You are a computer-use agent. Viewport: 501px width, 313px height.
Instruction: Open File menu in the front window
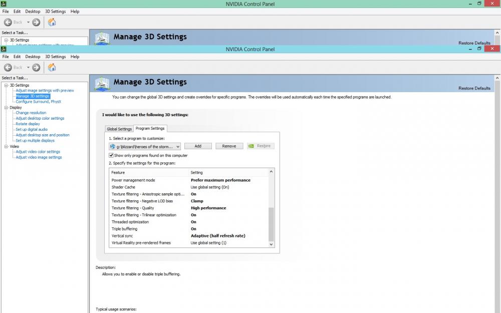(x=6, y=57)
